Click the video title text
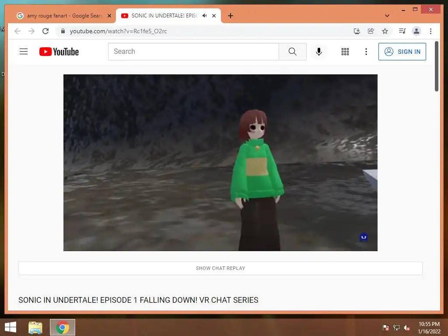Screen dimensions: 448x336 tap(138, 300)
